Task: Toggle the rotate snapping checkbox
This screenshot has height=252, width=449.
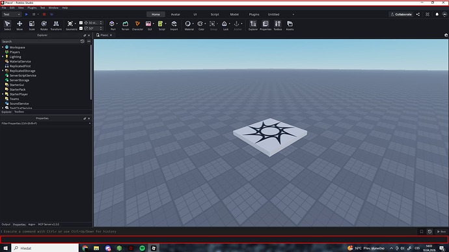Action: [x=81, y=29]
